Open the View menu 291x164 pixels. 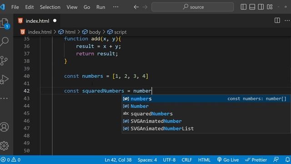point(72,7)
